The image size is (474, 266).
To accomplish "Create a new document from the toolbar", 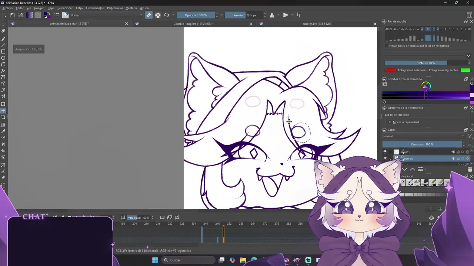I will pyautogui.click(x=4, y=15).
